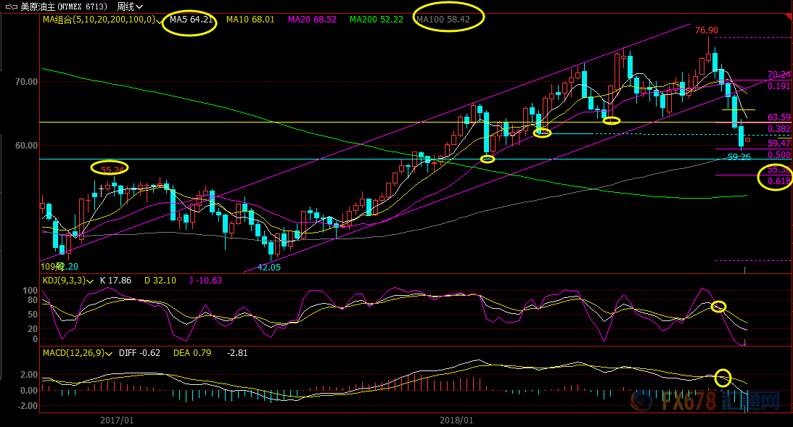Select the MA100 58.42 legend label
The width and height of the screenshot is (793, 427).
tap(448, 20)
